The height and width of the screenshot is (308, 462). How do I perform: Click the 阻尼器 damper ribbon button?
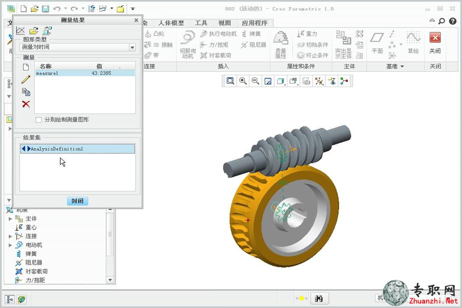(x=253, y=45)
